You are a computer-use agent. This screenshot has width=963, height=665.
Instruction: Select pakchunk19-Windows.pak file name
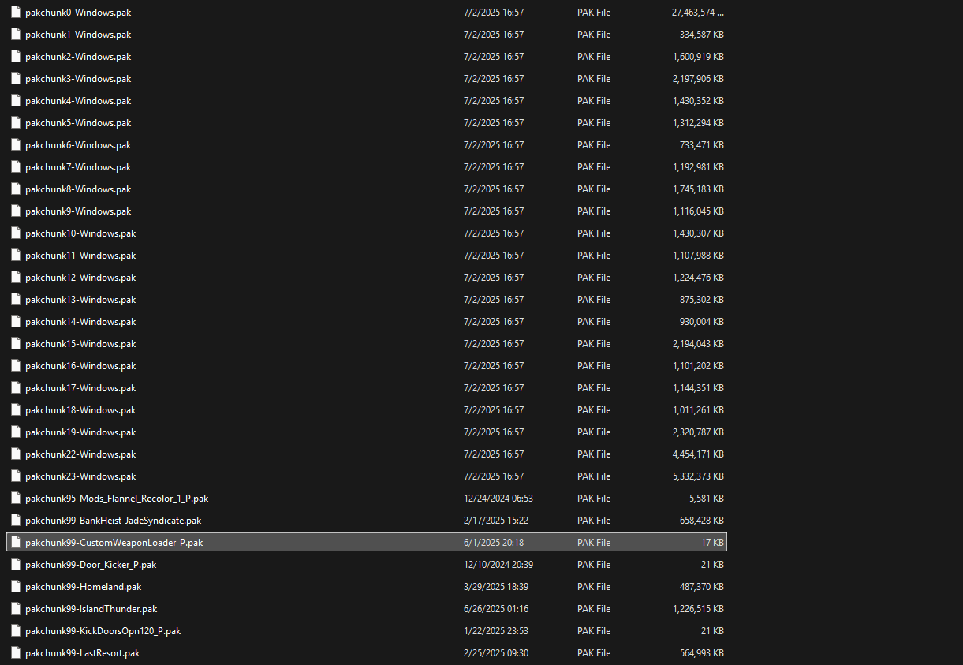[x=80, y=432]
